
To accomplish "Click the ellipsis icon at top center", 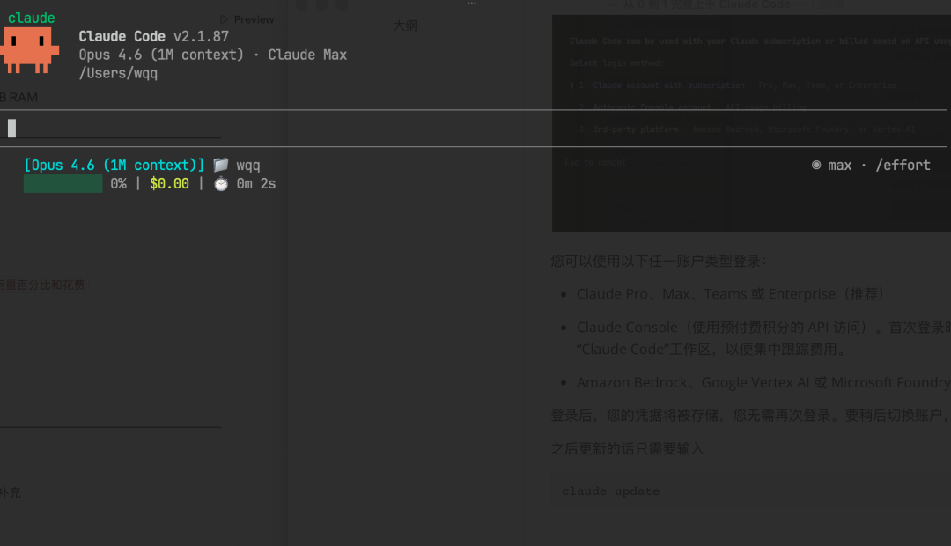I will 471,4.
